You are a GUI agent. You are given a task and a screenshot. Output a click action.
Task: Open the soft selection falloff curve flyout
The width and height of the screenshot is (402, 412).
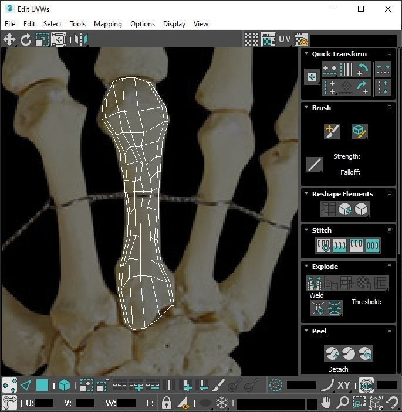(x=327, y=386)
